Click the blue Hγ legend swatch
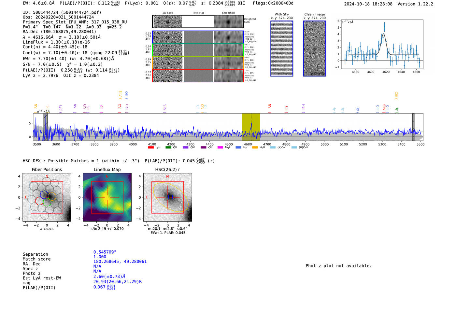 [x=238, y=147]
